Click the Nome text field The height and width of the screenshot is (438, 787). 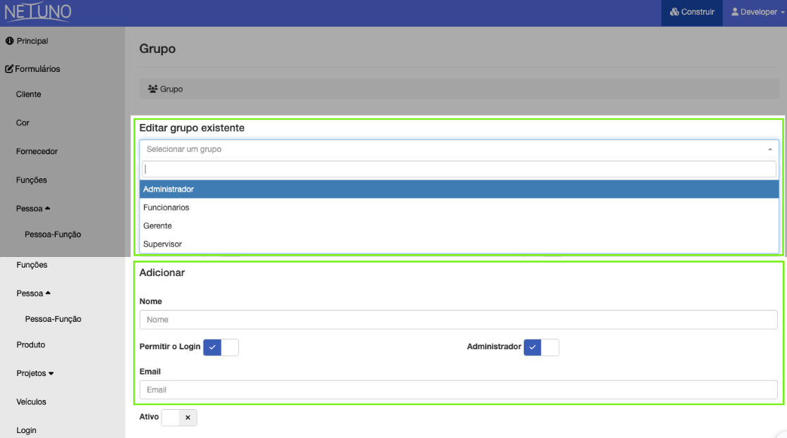(458, 320)
